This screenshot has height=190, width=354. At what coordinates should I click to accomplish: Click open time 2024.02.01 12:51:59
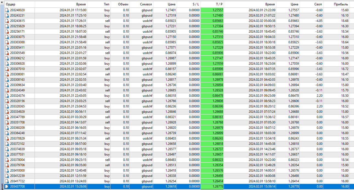pyautogui.click(x=73, y=176)
